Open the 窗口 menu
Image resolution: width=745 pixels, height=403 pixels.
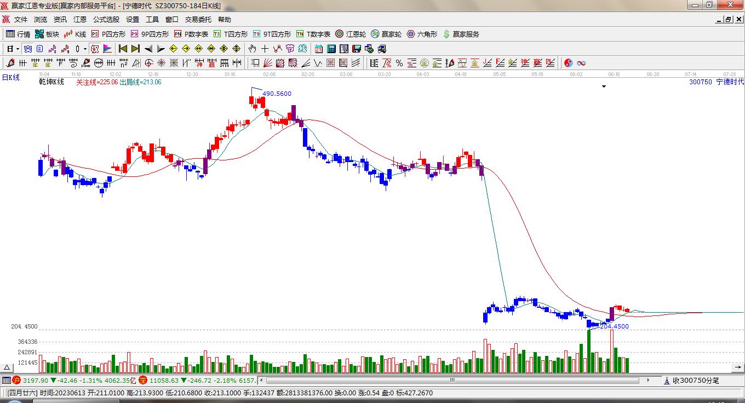tap(172, 20)
